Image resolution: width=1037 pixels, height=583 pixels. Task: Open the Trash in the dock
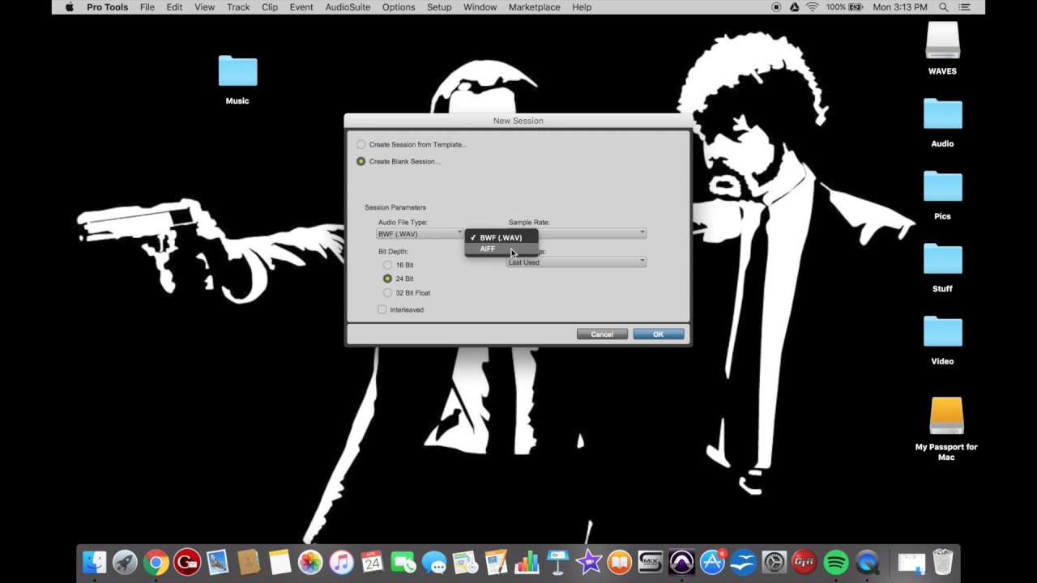coord(942,562)
